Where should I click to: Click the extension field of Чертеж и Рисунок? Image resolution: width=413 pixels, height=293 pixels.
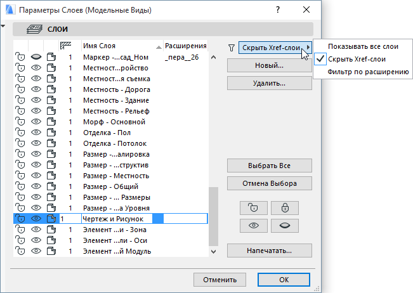[x=185, y=219]
